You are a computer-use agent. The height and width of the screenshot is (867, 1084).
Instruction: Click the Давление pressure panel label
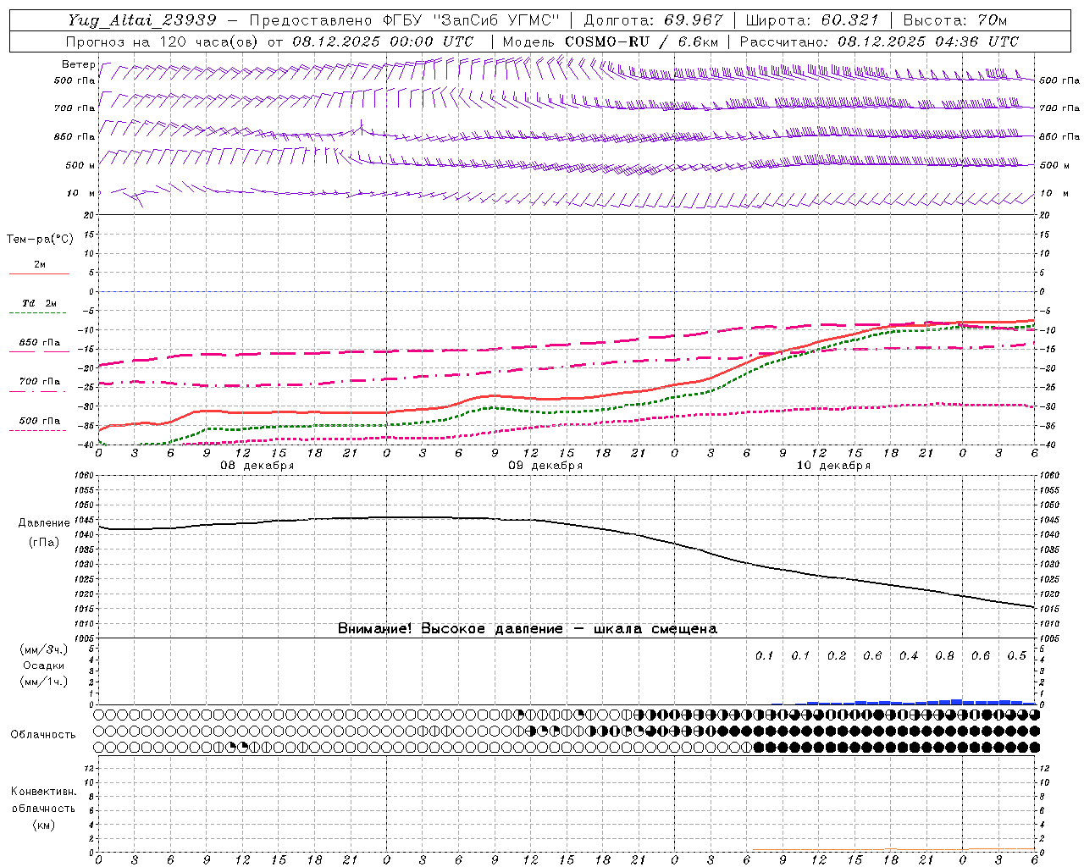44,523
